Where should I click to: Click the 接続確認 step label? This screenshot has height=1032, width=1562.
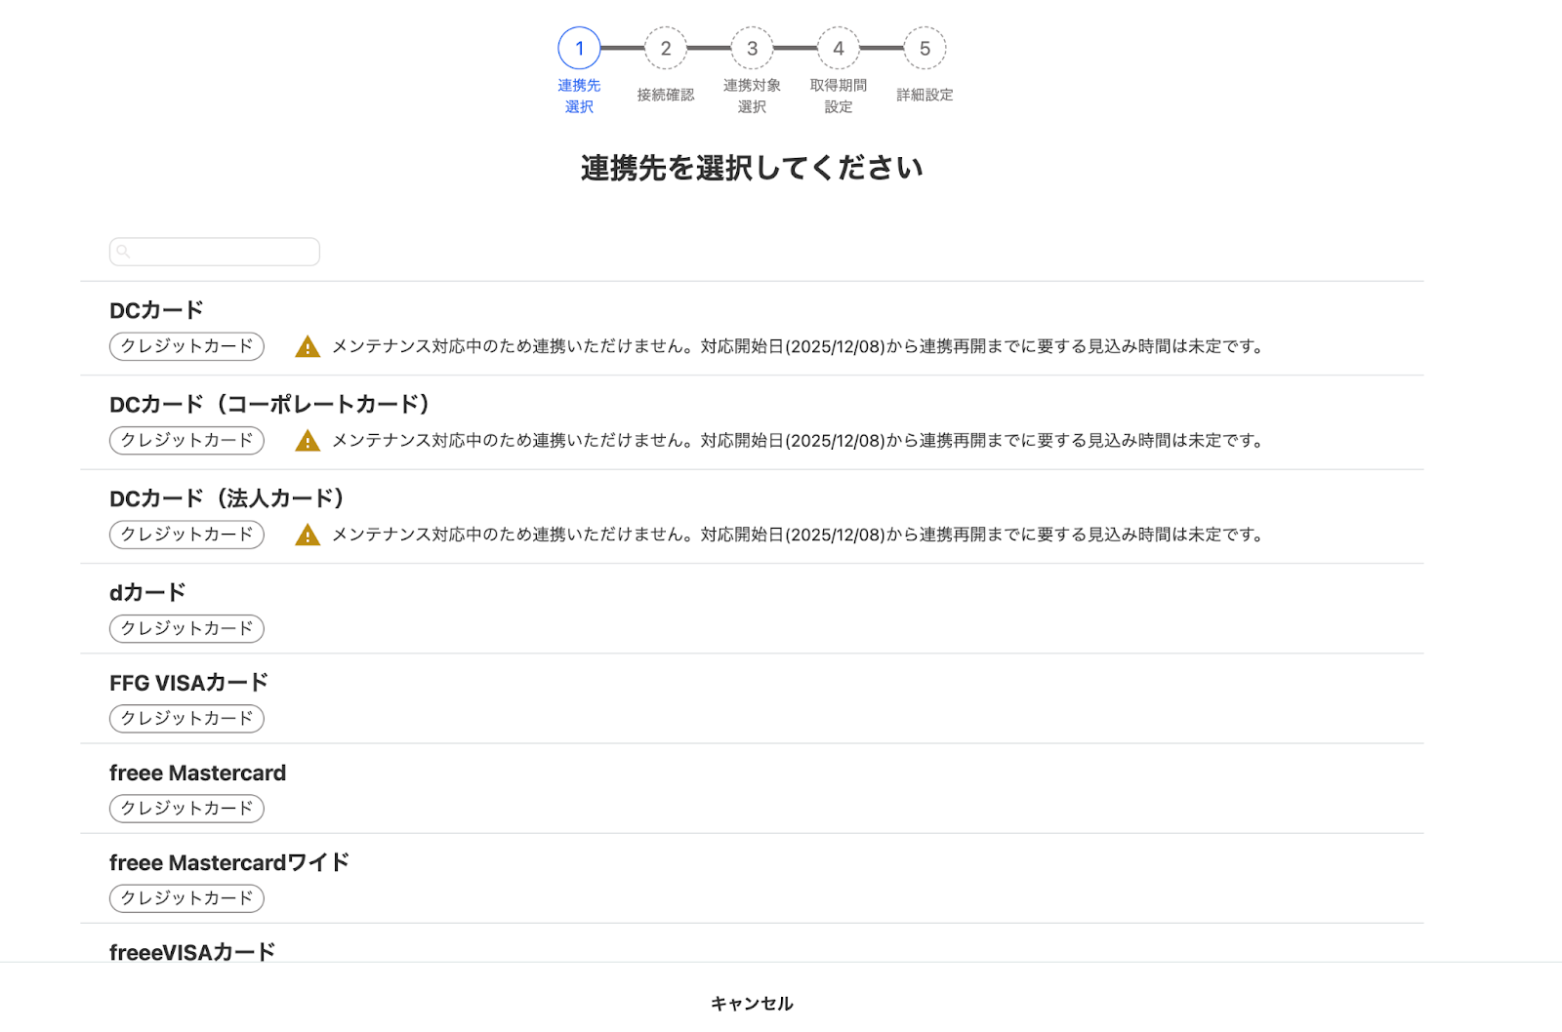tap(666, 95)
